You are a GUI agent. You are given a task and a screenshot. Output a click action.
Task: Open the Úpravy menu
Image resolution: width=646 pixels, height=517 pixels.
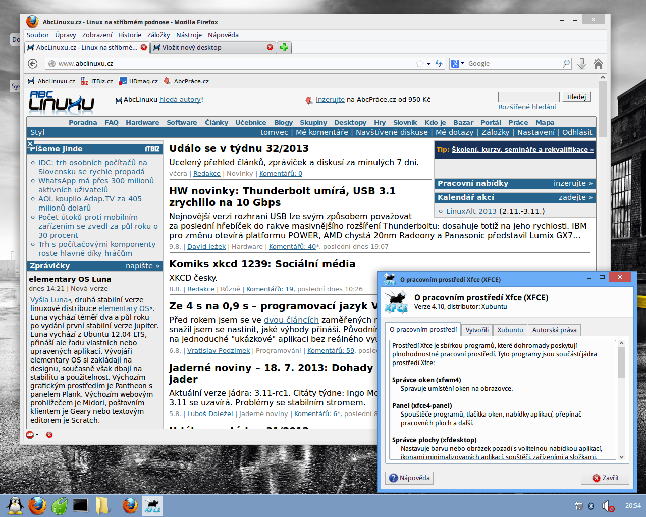tap(66, 35)
